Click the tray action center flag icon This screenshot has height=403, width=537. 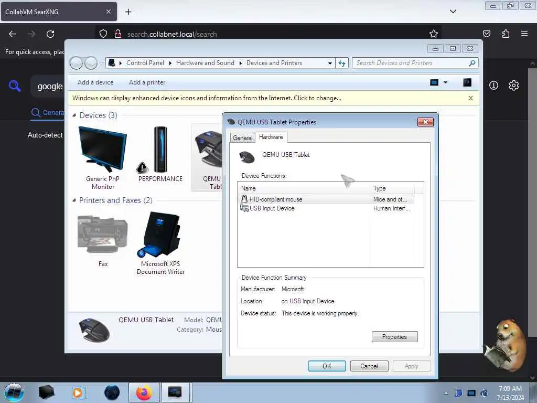click(458, 393)
